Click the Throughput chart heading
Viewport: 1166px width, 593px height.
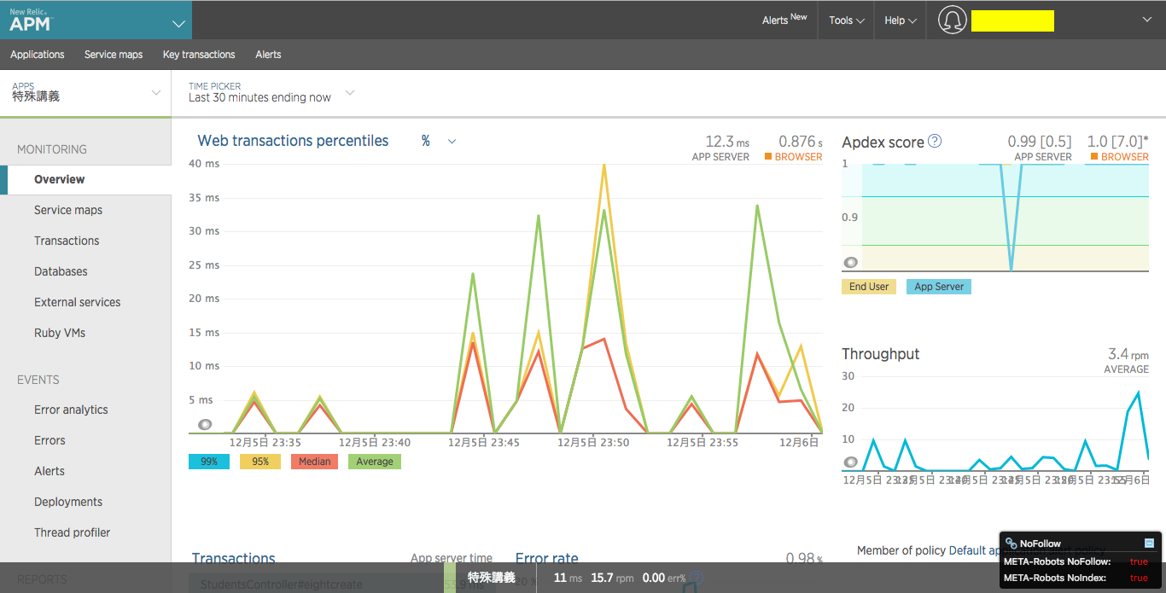(881, 354)
